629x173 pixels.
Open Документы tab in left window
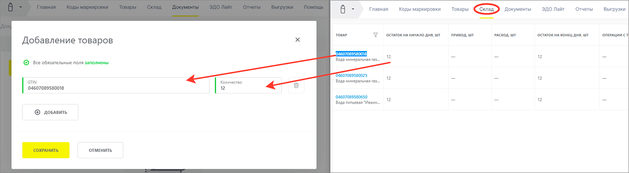[x=185, y=8]
